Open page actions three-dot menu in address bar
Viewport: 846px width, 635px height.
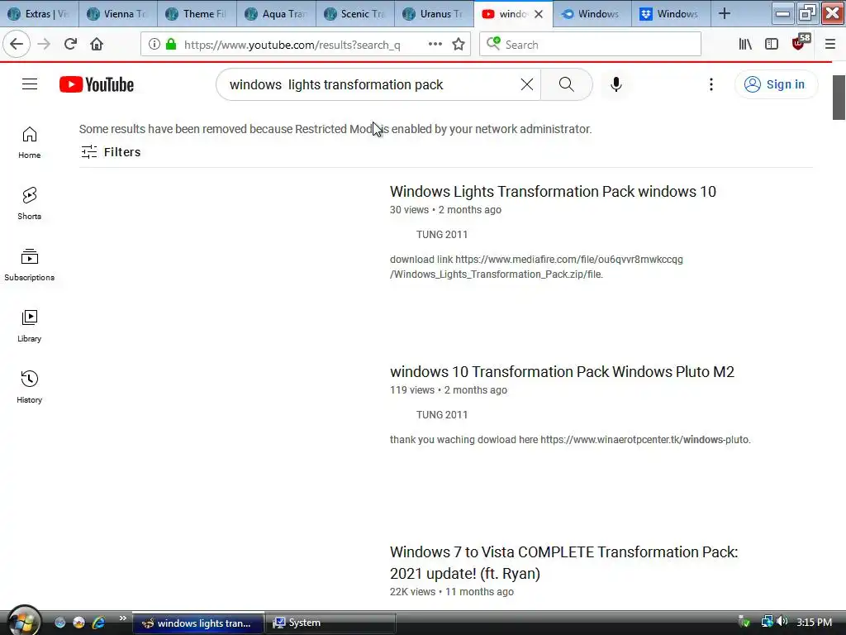point(435,45)
